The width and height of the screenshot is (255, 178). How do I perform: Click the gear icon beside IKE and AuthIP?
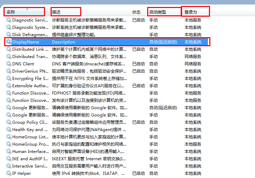pyautogui.click(x=9, y=159)
